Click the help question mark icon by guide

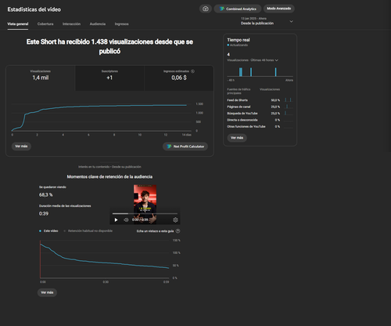(x=178, y=231)
